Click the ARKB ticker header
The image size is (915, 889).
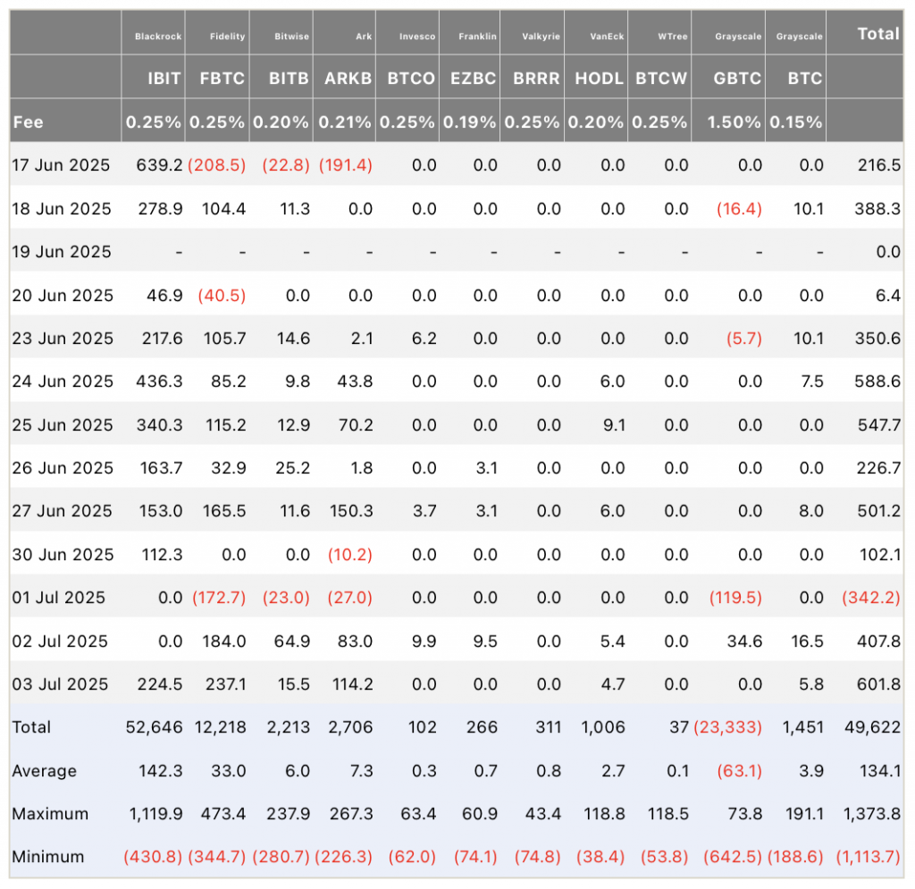[348, 78]
